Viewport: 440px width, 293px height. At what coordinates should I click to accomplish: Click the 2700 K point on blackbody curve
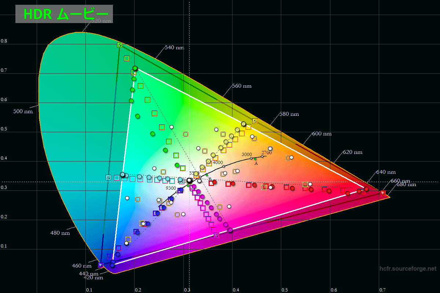pyautogui.click(x=262, y=156)
